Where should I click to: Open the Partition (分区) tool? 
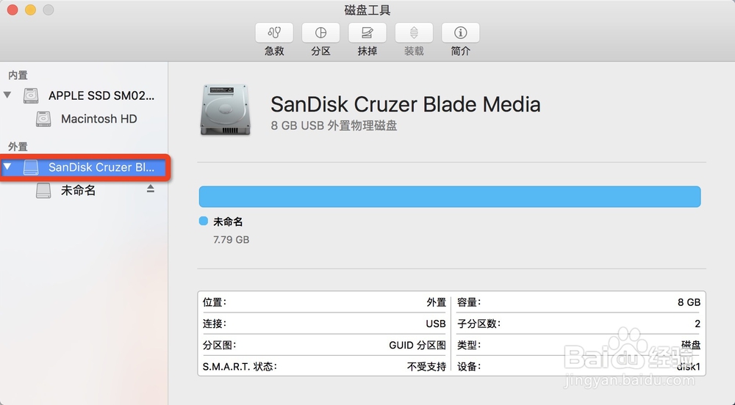[320, 33]
